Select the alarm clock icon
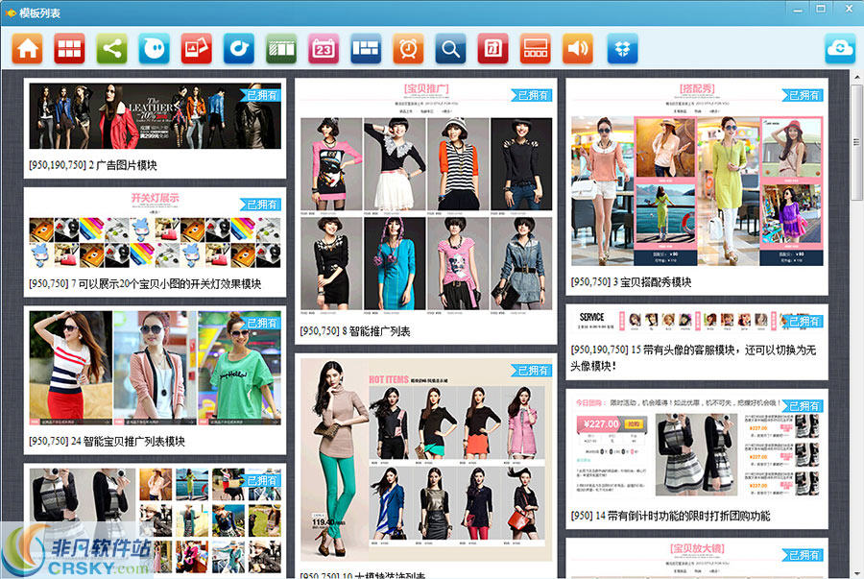864x579 pixels. pos(407,48)
